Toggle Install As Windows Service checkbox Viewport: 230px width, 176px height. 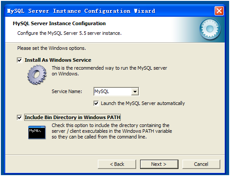pos(19,60)
